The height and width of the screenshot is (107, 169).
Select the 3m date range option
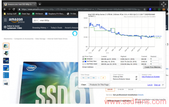click(x=88, y=78)
